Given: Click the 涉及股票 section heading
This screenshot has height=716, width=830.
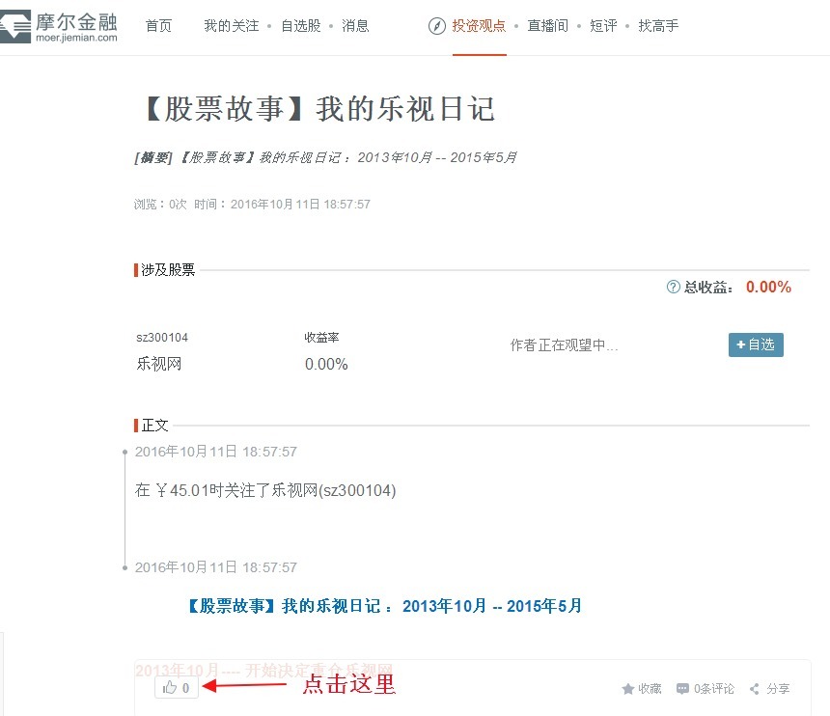Looking at the screenshot, I should pyautogui.click(x=168, y=270).
